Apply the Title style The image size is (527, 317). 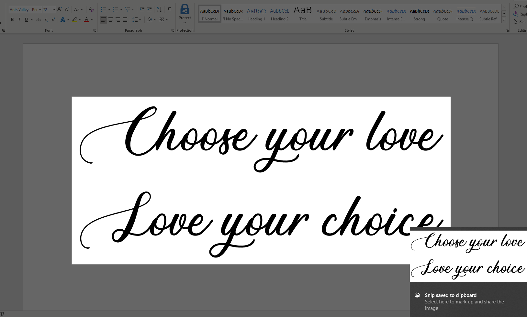(x=303, y=14)
